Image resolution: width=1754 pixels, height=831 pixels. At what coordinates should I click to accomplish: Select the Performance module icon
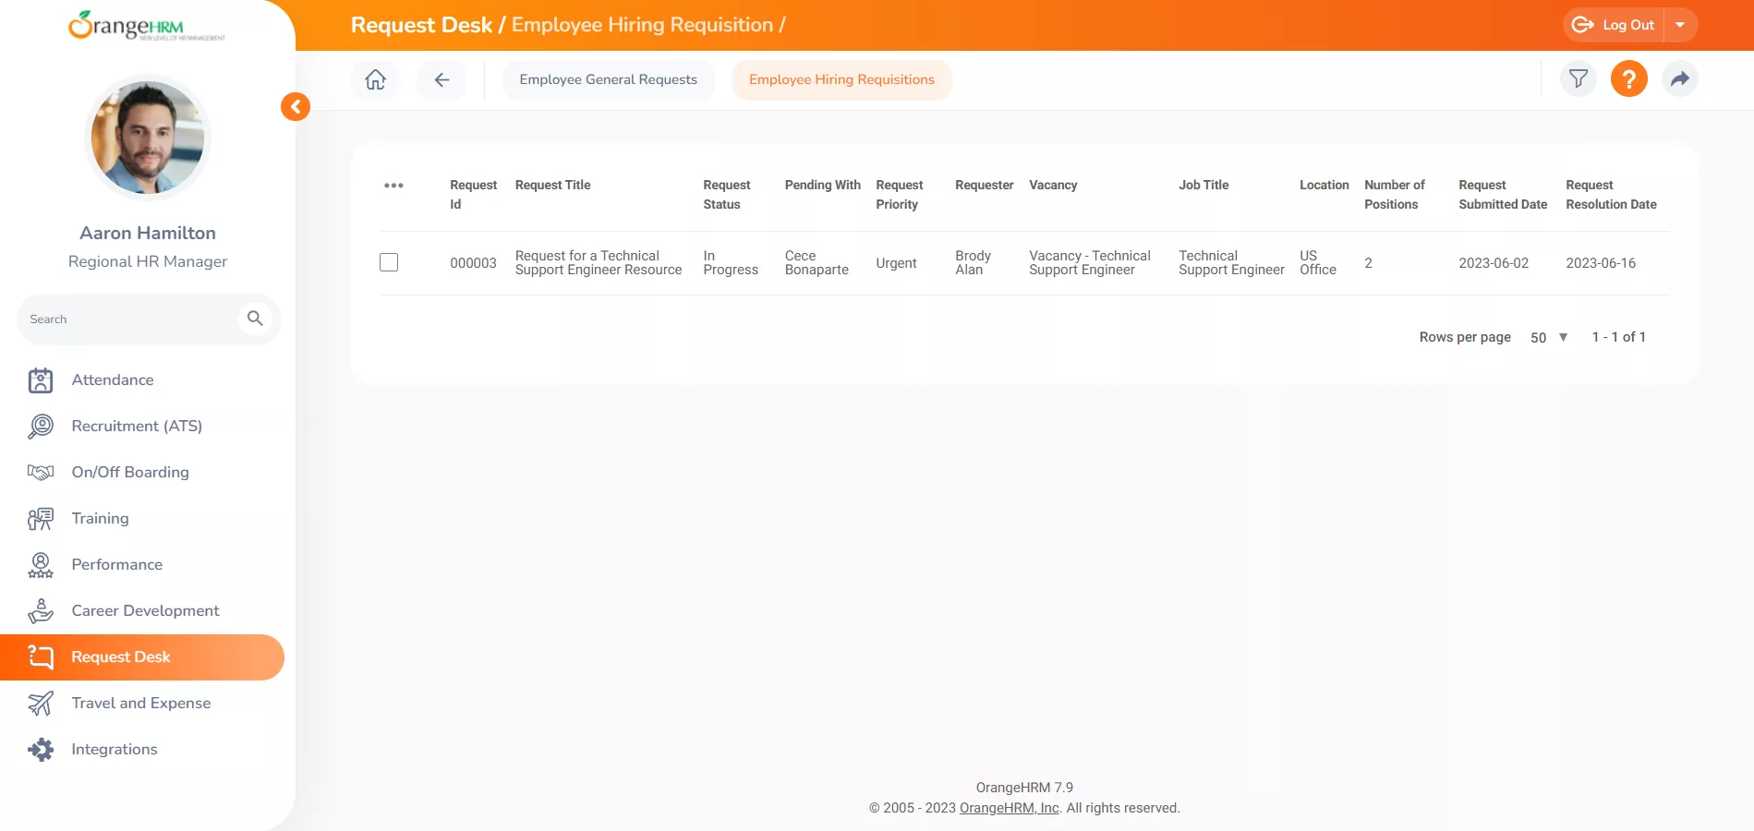pyautogui.click(x=40, y=564)
